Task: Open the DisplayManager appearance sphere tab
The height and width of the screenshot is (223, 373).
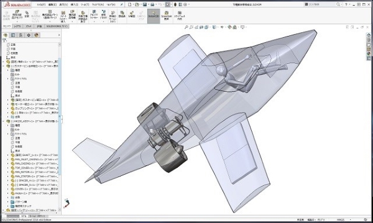Action: click(36, 35)
